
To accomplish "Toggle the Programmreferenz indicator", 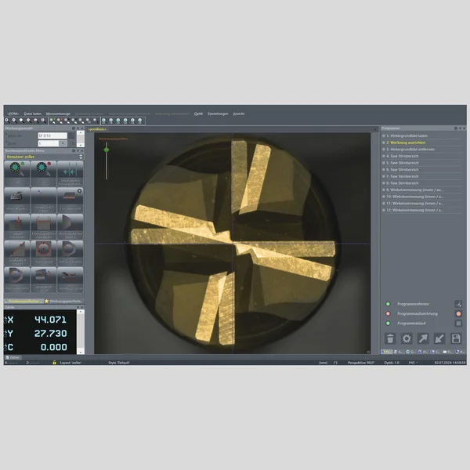I will (387, 303).
